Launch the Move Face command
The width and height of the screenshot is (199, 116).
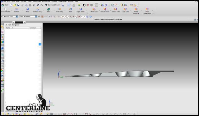(x=94, y=10)
